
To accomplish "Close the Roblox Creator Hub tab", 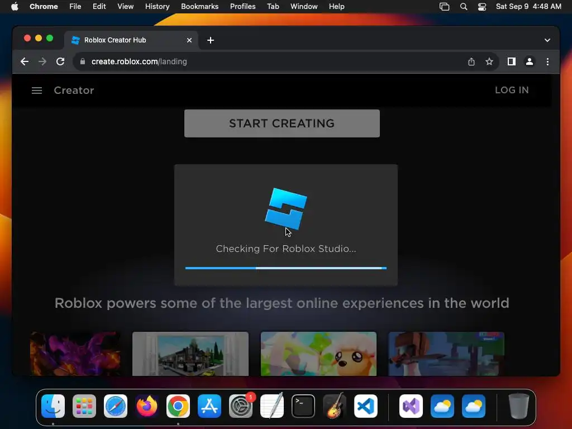I will coord(189,40).
